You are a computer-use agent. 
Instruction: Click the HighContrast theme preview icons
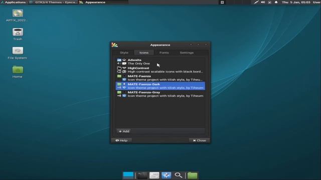(x=121, y=70)
